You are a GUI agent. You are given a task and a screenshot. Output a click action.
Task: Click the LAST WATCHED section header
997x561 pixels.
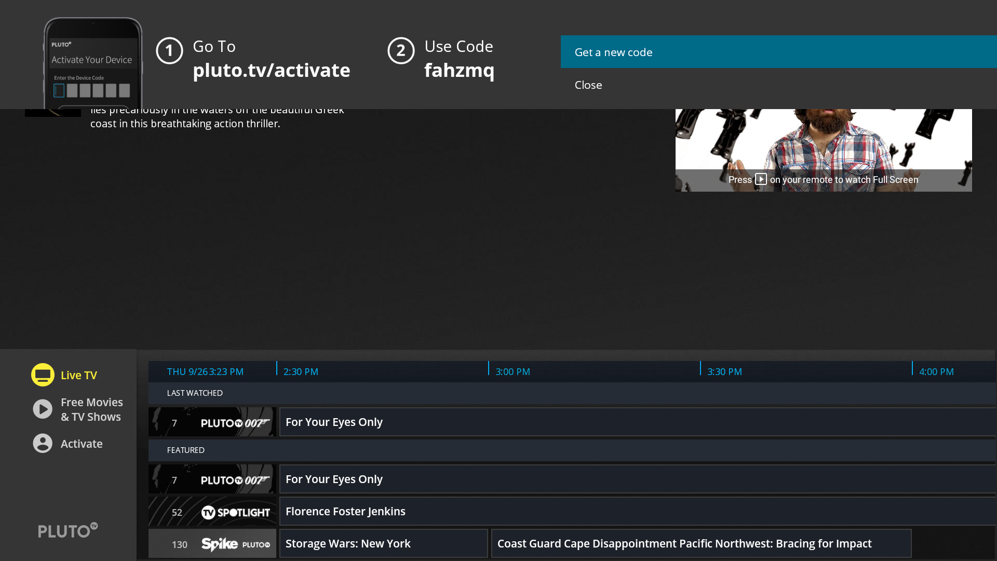pyautogui.click(x=195, y=393)
